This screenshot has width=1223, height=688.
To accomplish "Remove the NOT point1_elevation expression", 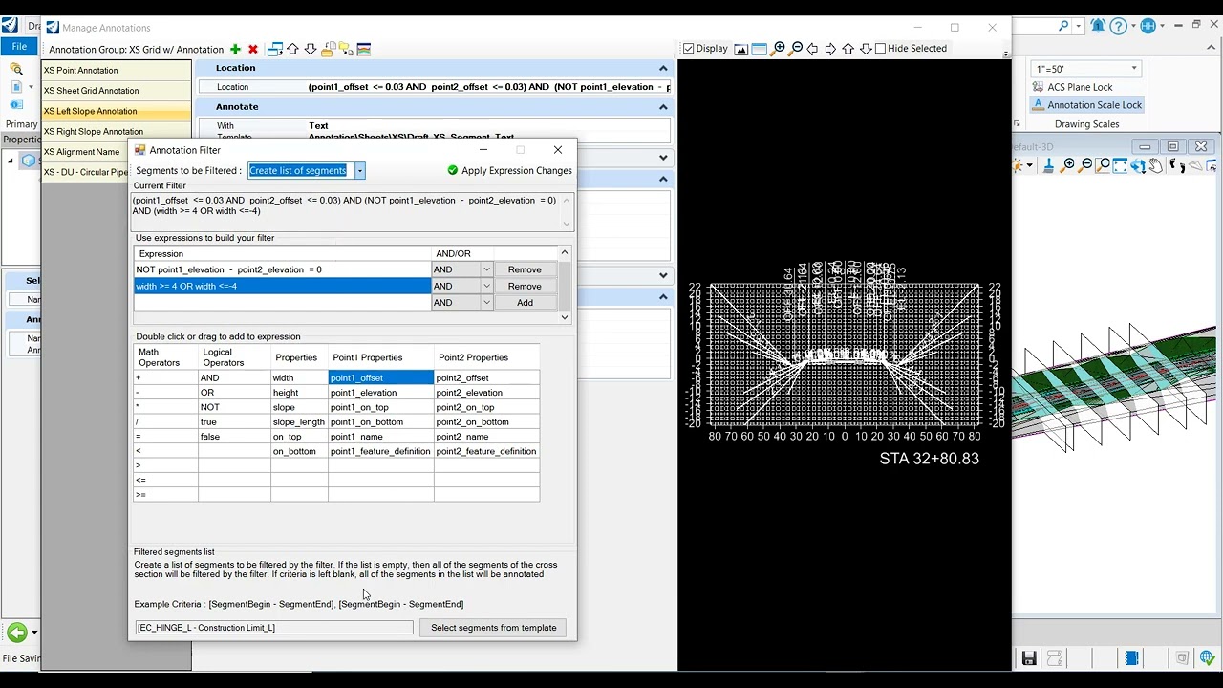I will click(x=525, y=269).
